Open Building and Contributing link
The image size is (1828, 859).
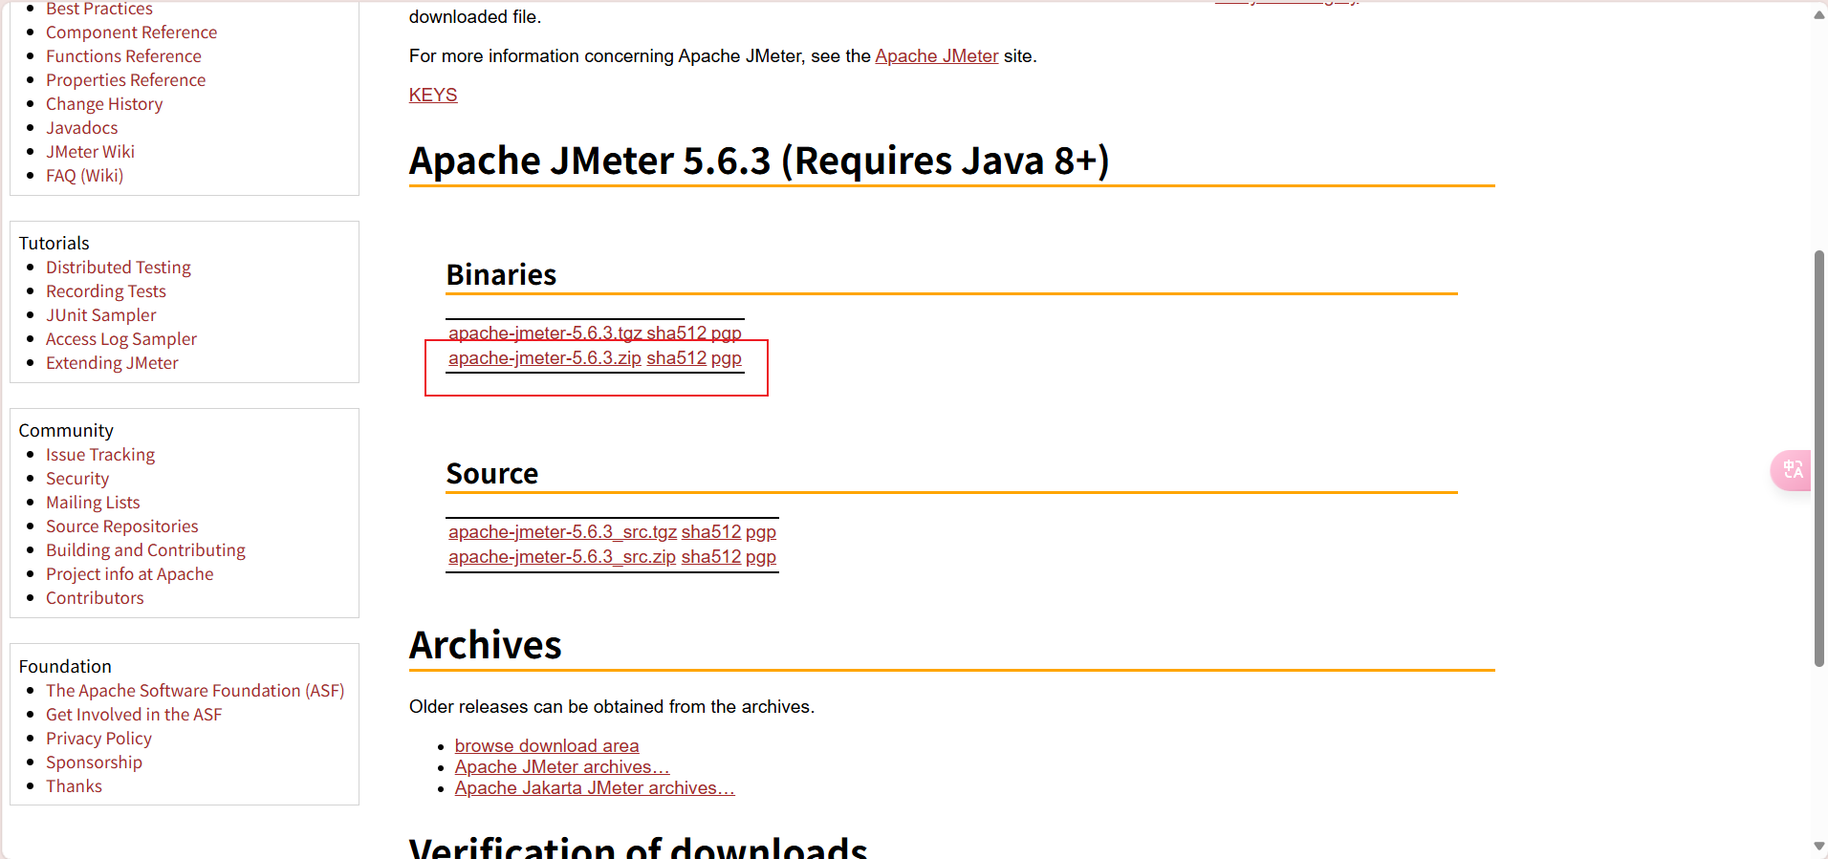click(145, 550)
